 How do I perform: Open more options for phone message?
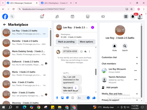89,52
